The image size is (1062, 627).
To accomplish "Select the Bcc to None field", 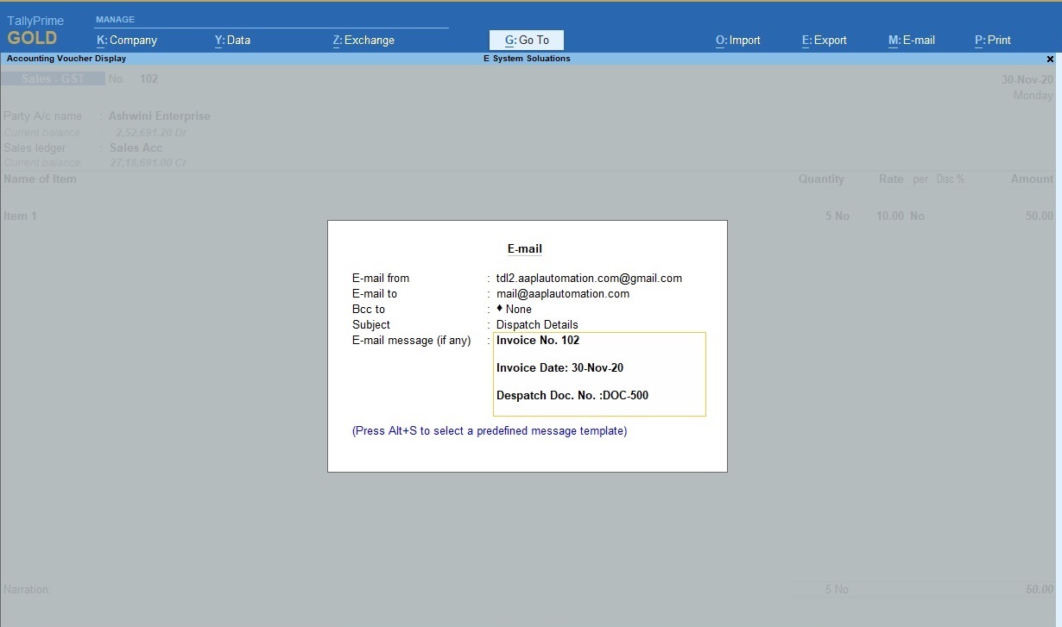I will coord(518,310).
